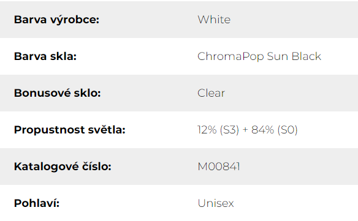This screenshot has height=221, width=358.
Task: Click the 'Barva skla:' label
Action: (45, 56)
